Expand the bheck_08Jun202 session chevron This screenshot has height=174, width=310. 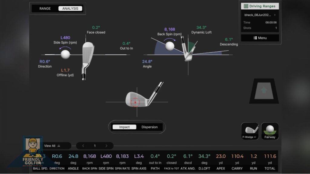(x=275, y=15)
